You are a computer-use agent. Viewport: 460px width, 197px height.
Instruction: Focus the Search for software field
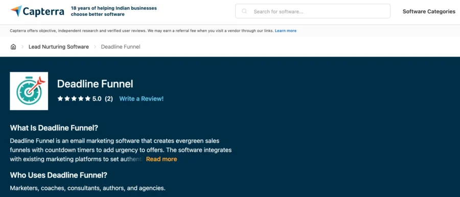pyautogui.click(x=313, y=11)
